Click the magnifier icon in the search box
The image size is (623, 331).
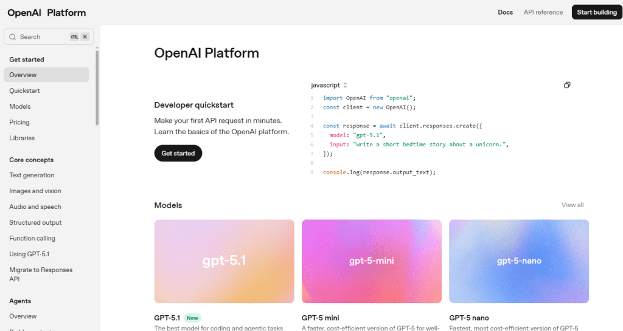pos(13,37)
